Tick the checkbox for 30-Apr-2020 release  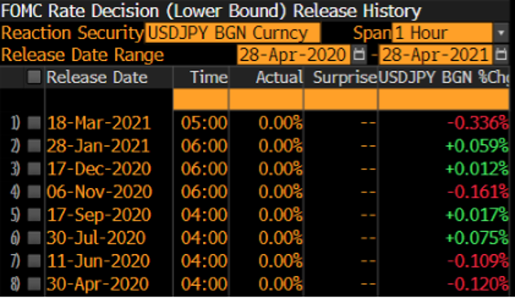click(x=33, y=284)
